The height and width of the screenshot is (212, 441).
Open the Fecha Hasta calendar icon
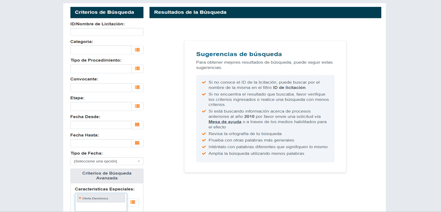[137, 143]
